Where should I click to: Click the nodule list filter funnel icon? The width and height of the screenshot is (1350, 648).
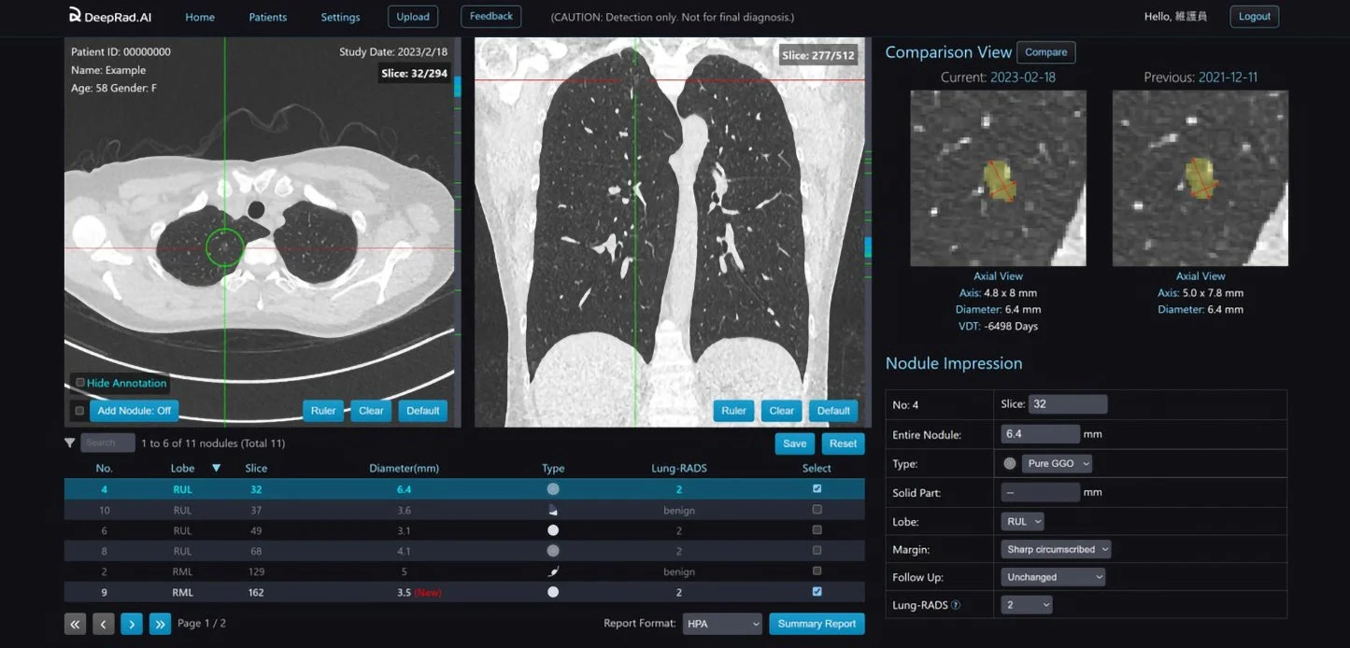pos(69,443)
